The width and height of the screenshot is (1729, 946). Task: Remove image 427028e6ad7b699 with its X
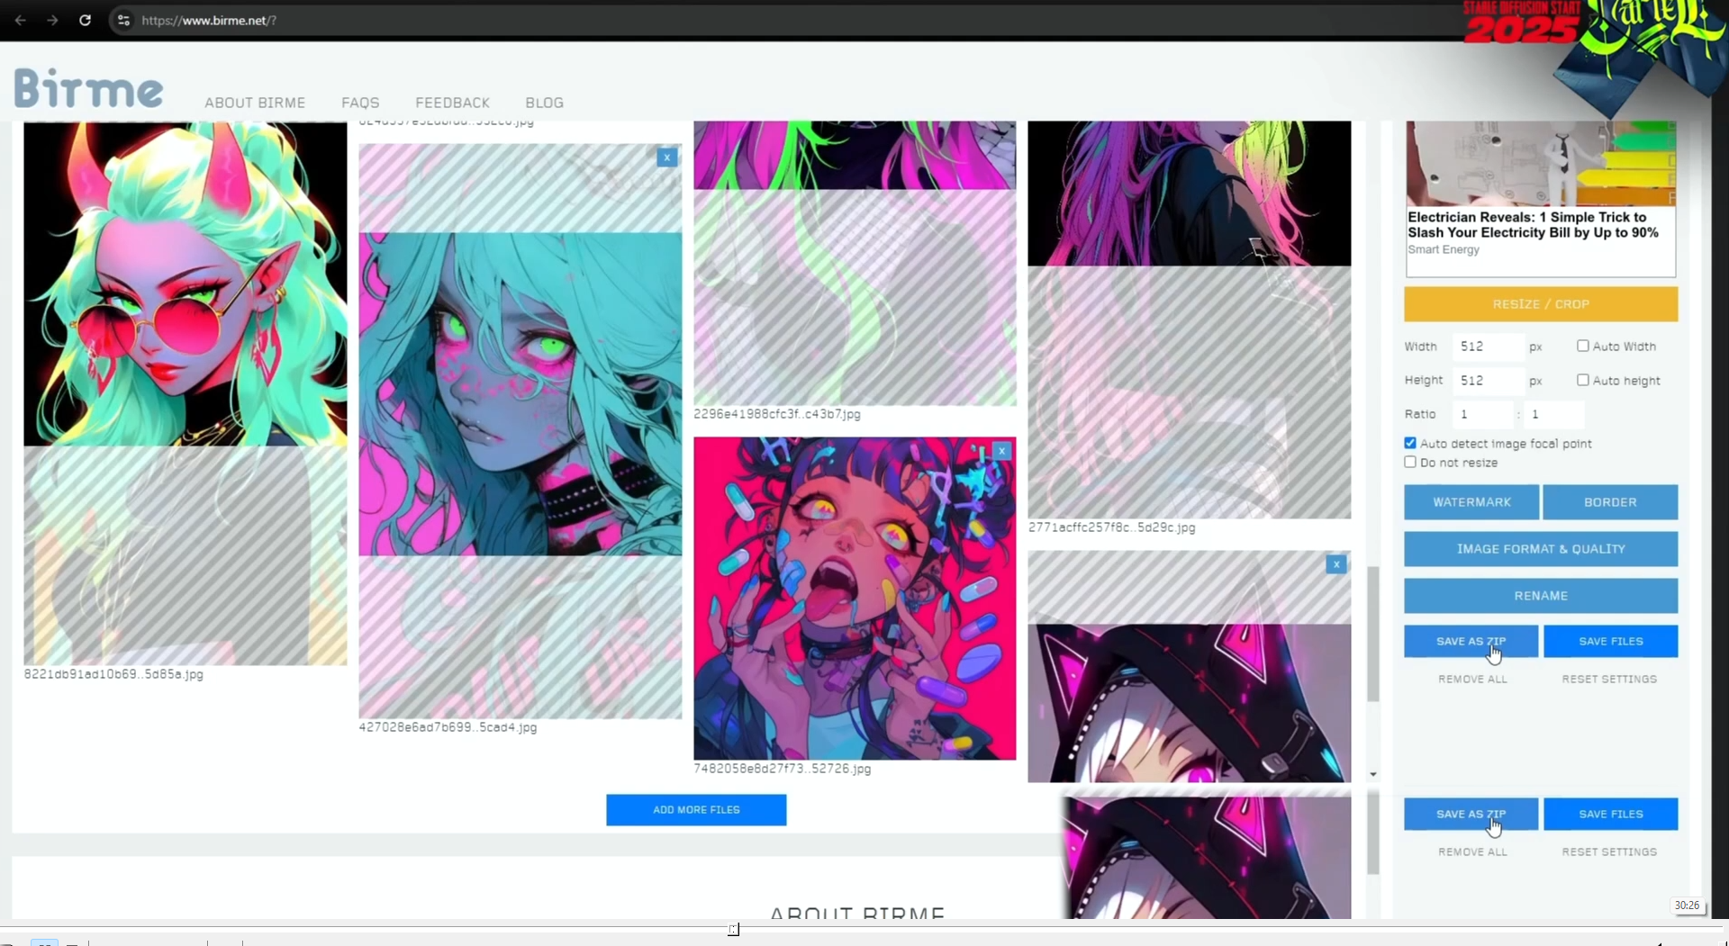[x=666, y=158]
